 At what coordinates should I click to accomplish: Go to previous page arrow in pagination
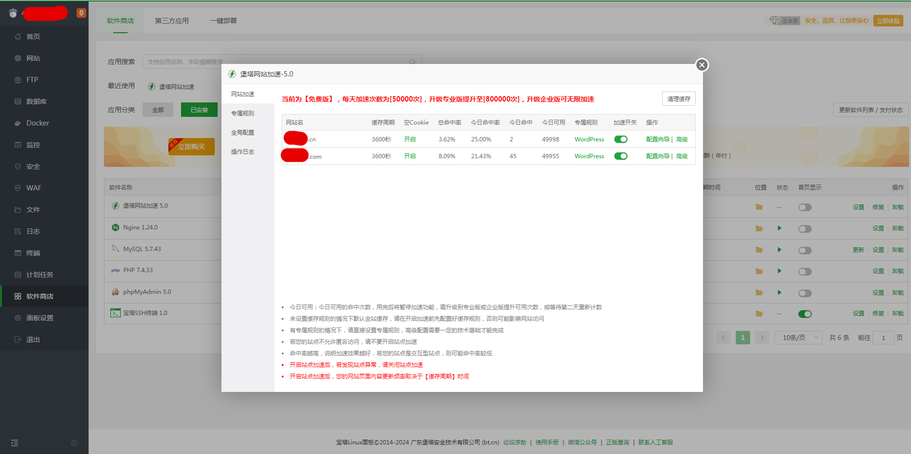click(x=723, y=338)
